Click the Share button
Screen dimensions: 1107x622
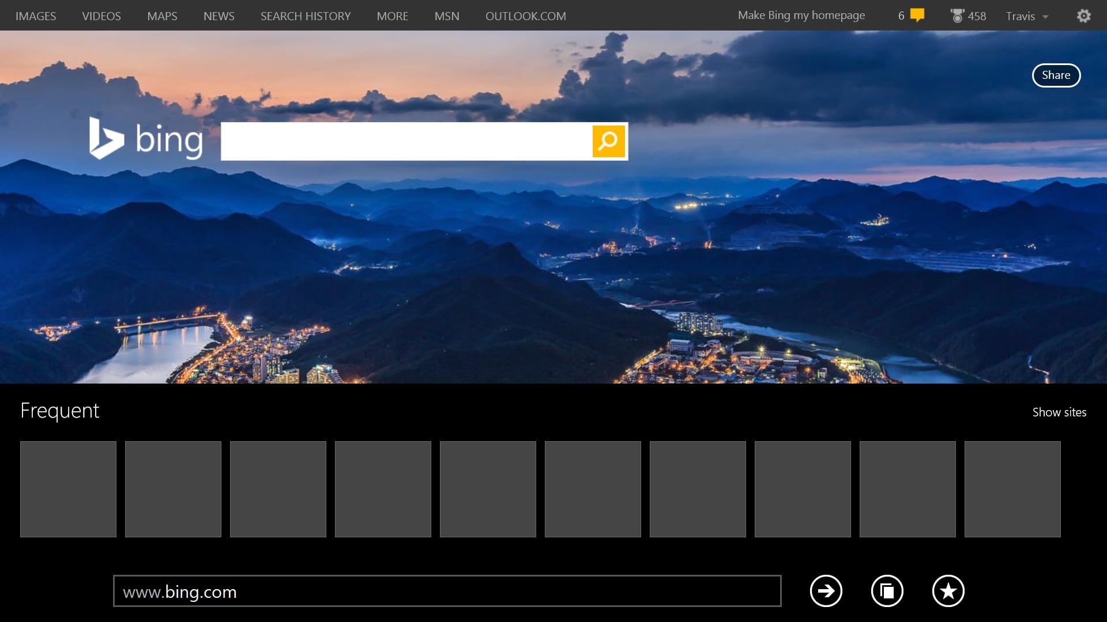click(x=1056, y=75)
